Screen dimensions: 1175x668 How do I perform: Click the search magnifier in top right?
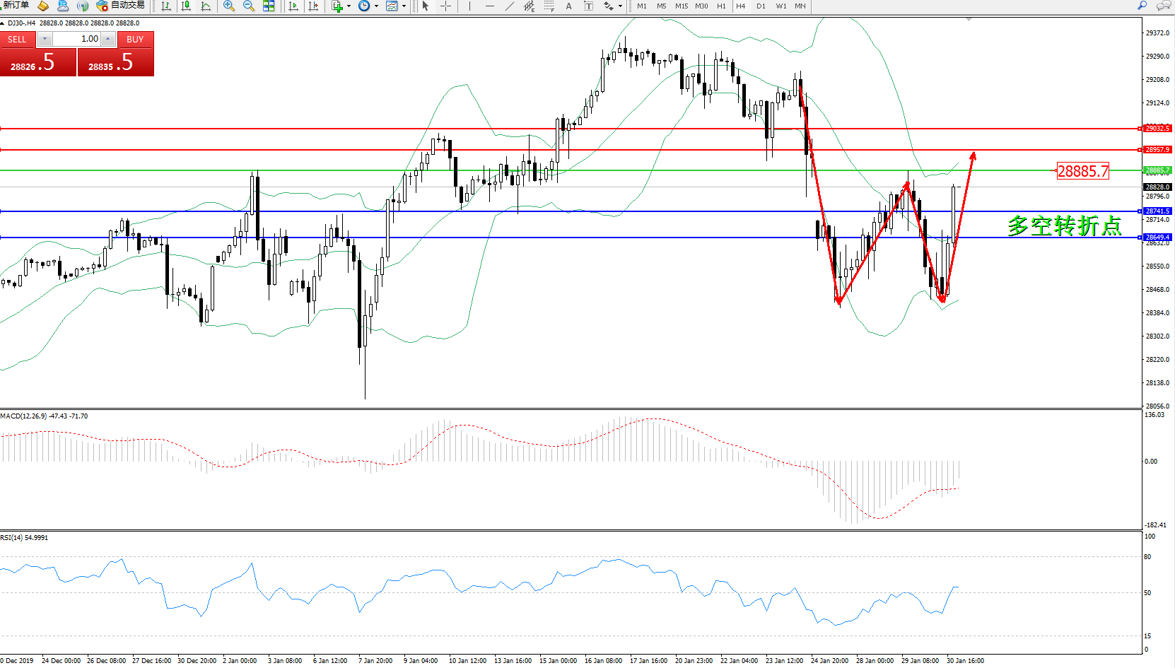click(1142, 6)
